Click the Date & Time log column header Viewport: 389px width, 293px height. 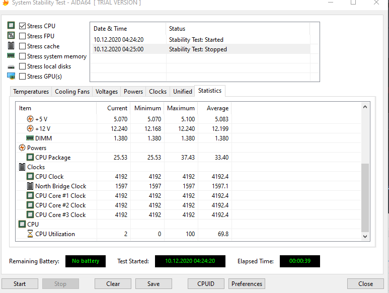128,29
